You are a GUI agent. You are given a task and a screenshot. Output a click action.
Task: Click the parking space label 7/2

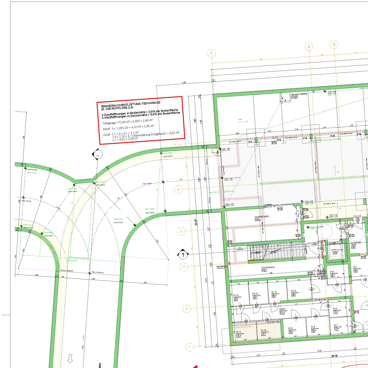[279, 140]
